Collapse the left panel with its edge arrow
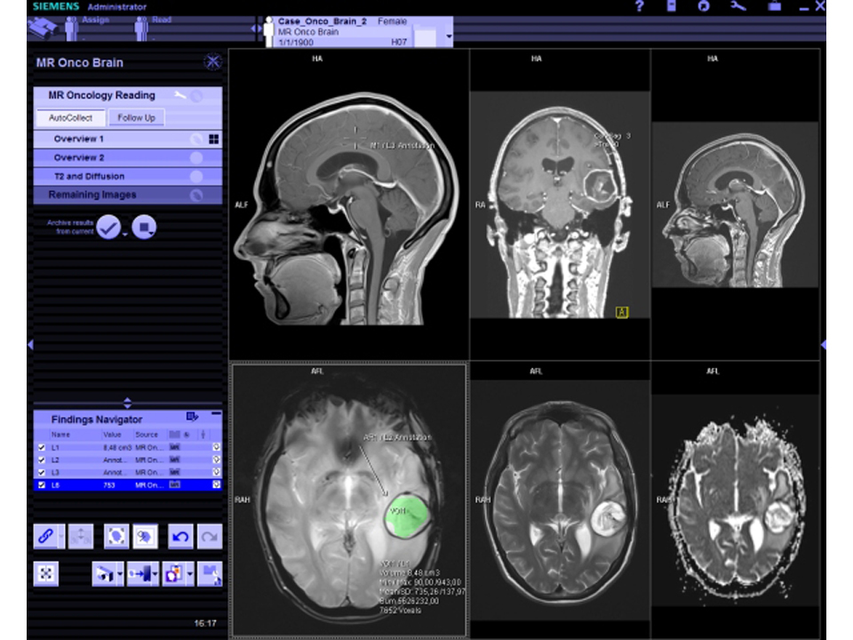 tap(30, 345)
